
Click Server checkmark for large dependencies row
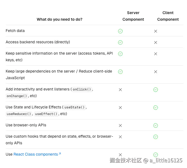(120, 72)
